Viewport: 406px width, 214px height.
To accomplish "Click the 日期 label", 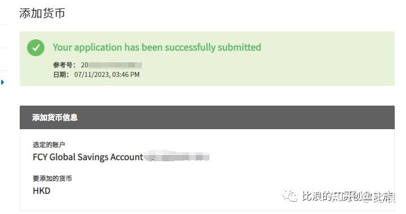I will (x=61, y=75).
